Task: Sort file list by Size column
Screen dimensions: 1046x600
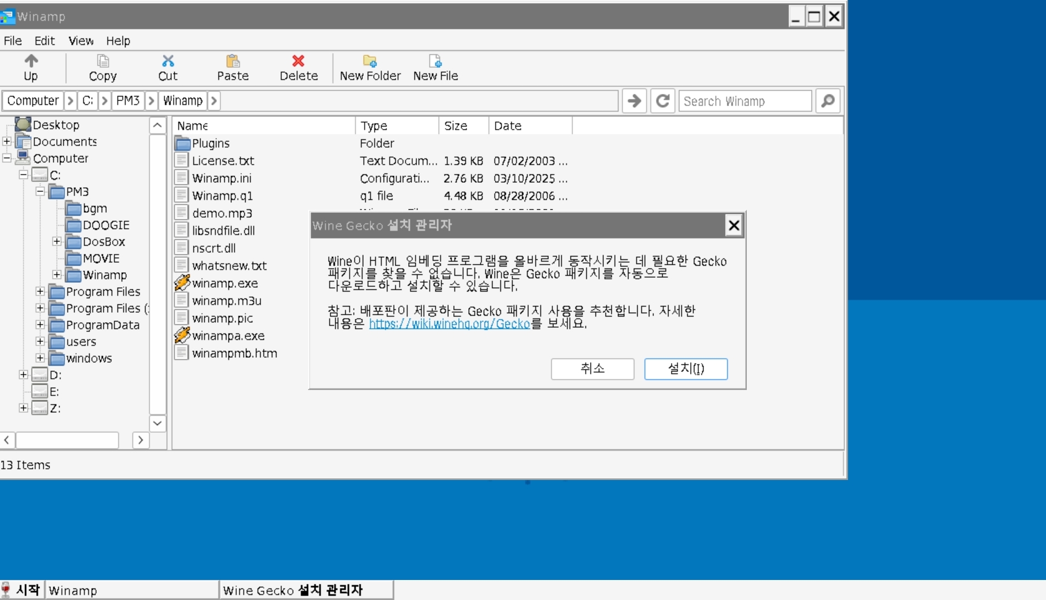Action: tap(464, 126)
